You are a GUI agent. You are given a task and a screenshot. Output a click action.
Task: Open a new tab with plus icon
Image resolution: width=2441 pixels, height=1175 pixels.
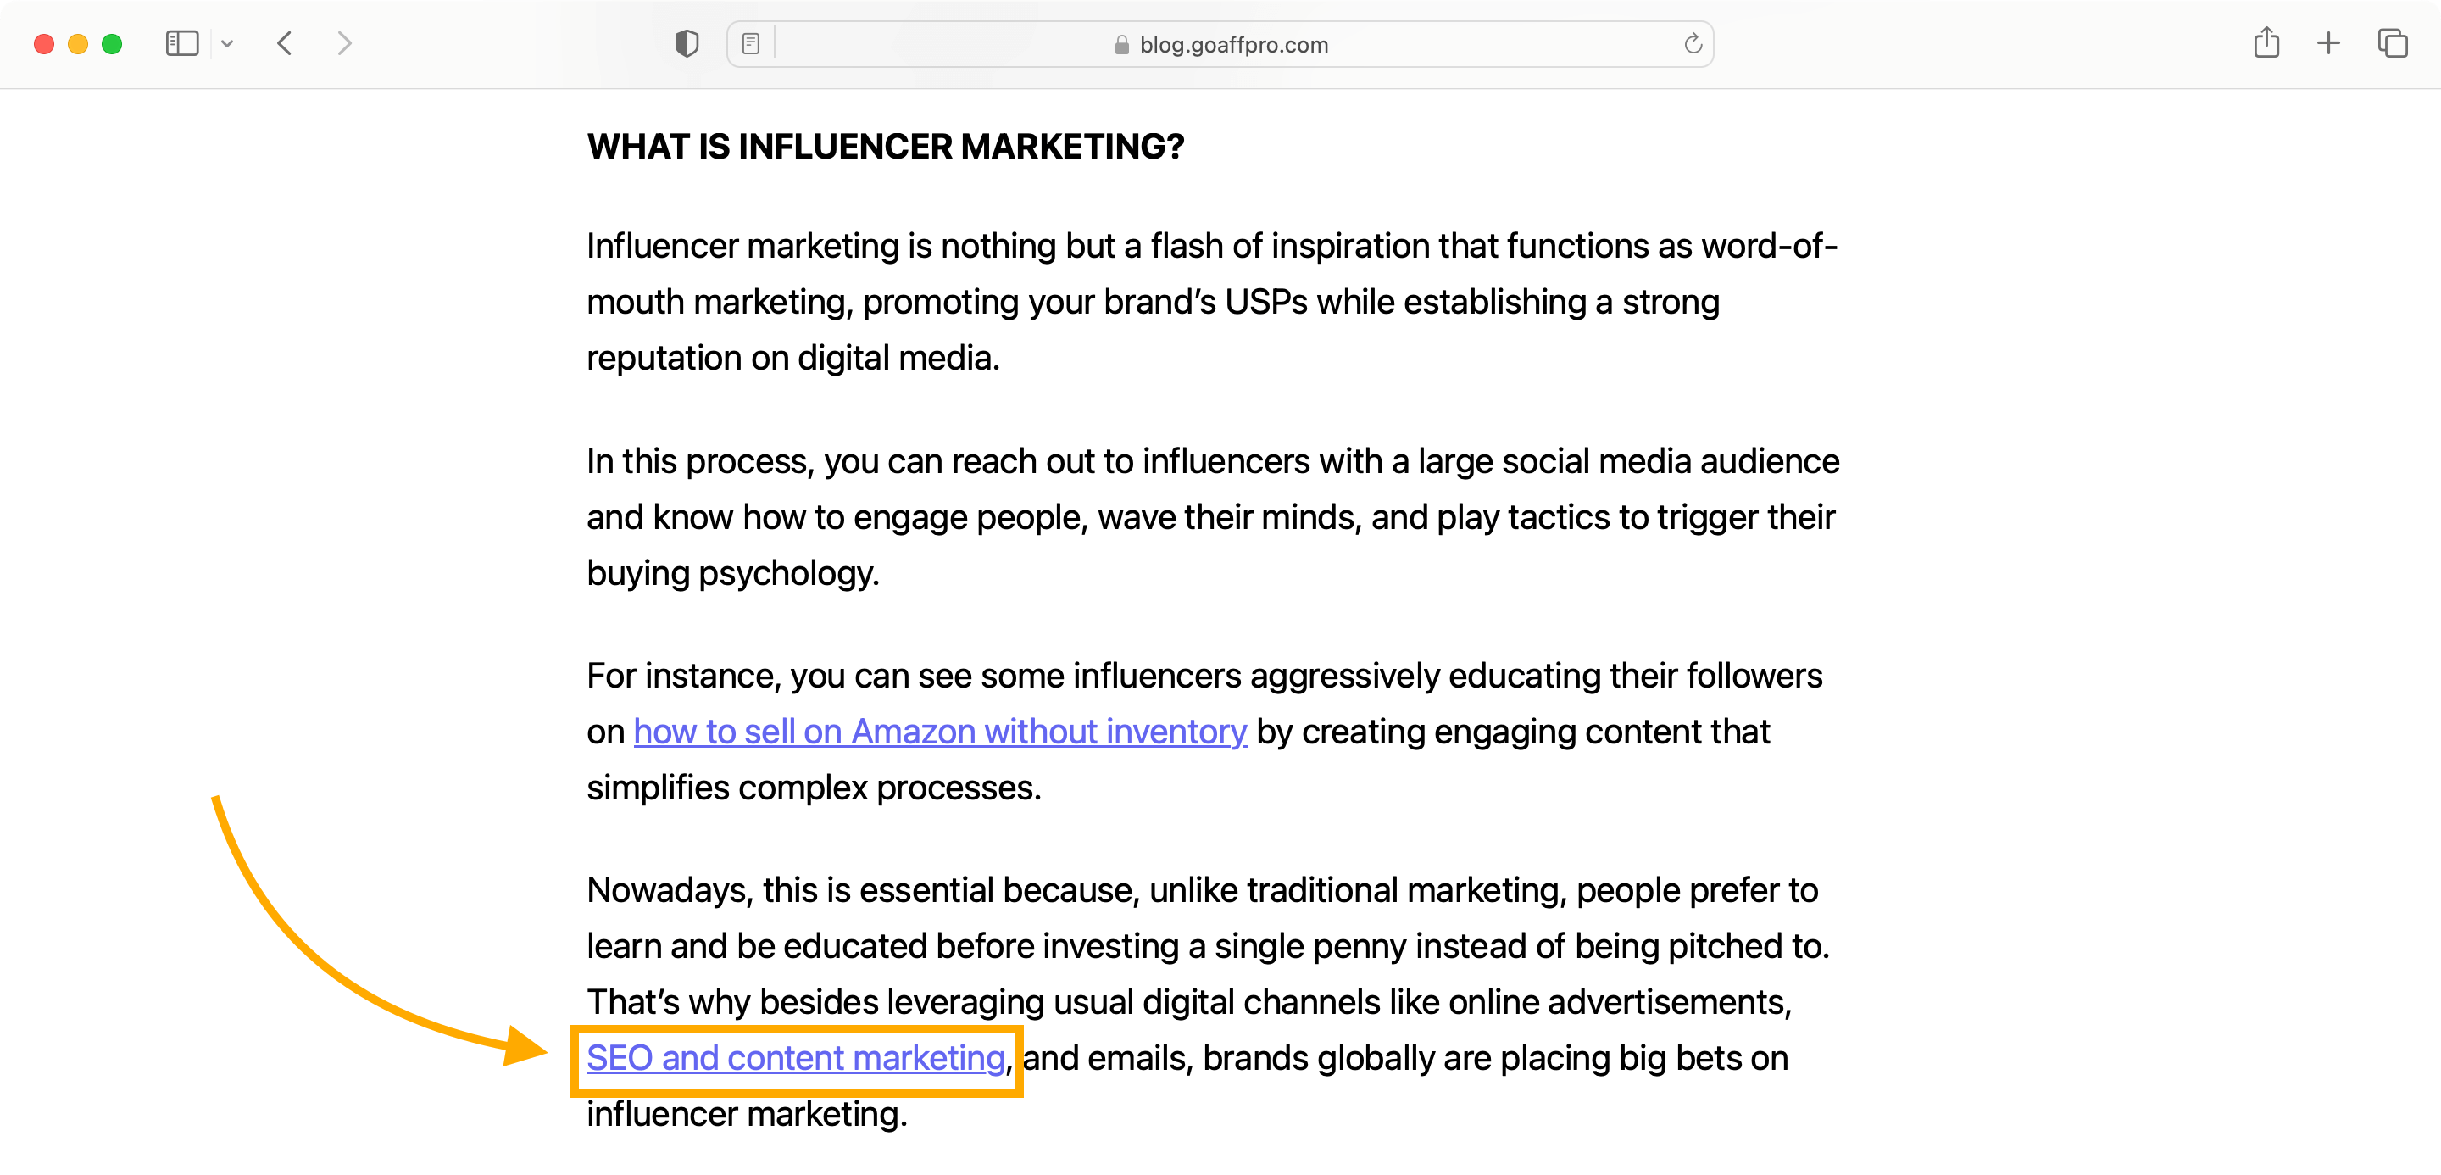pos(2328,43)
